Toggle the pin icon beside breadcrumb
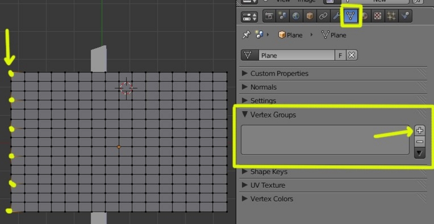This screenshot has height=224, width=434. 246,35
